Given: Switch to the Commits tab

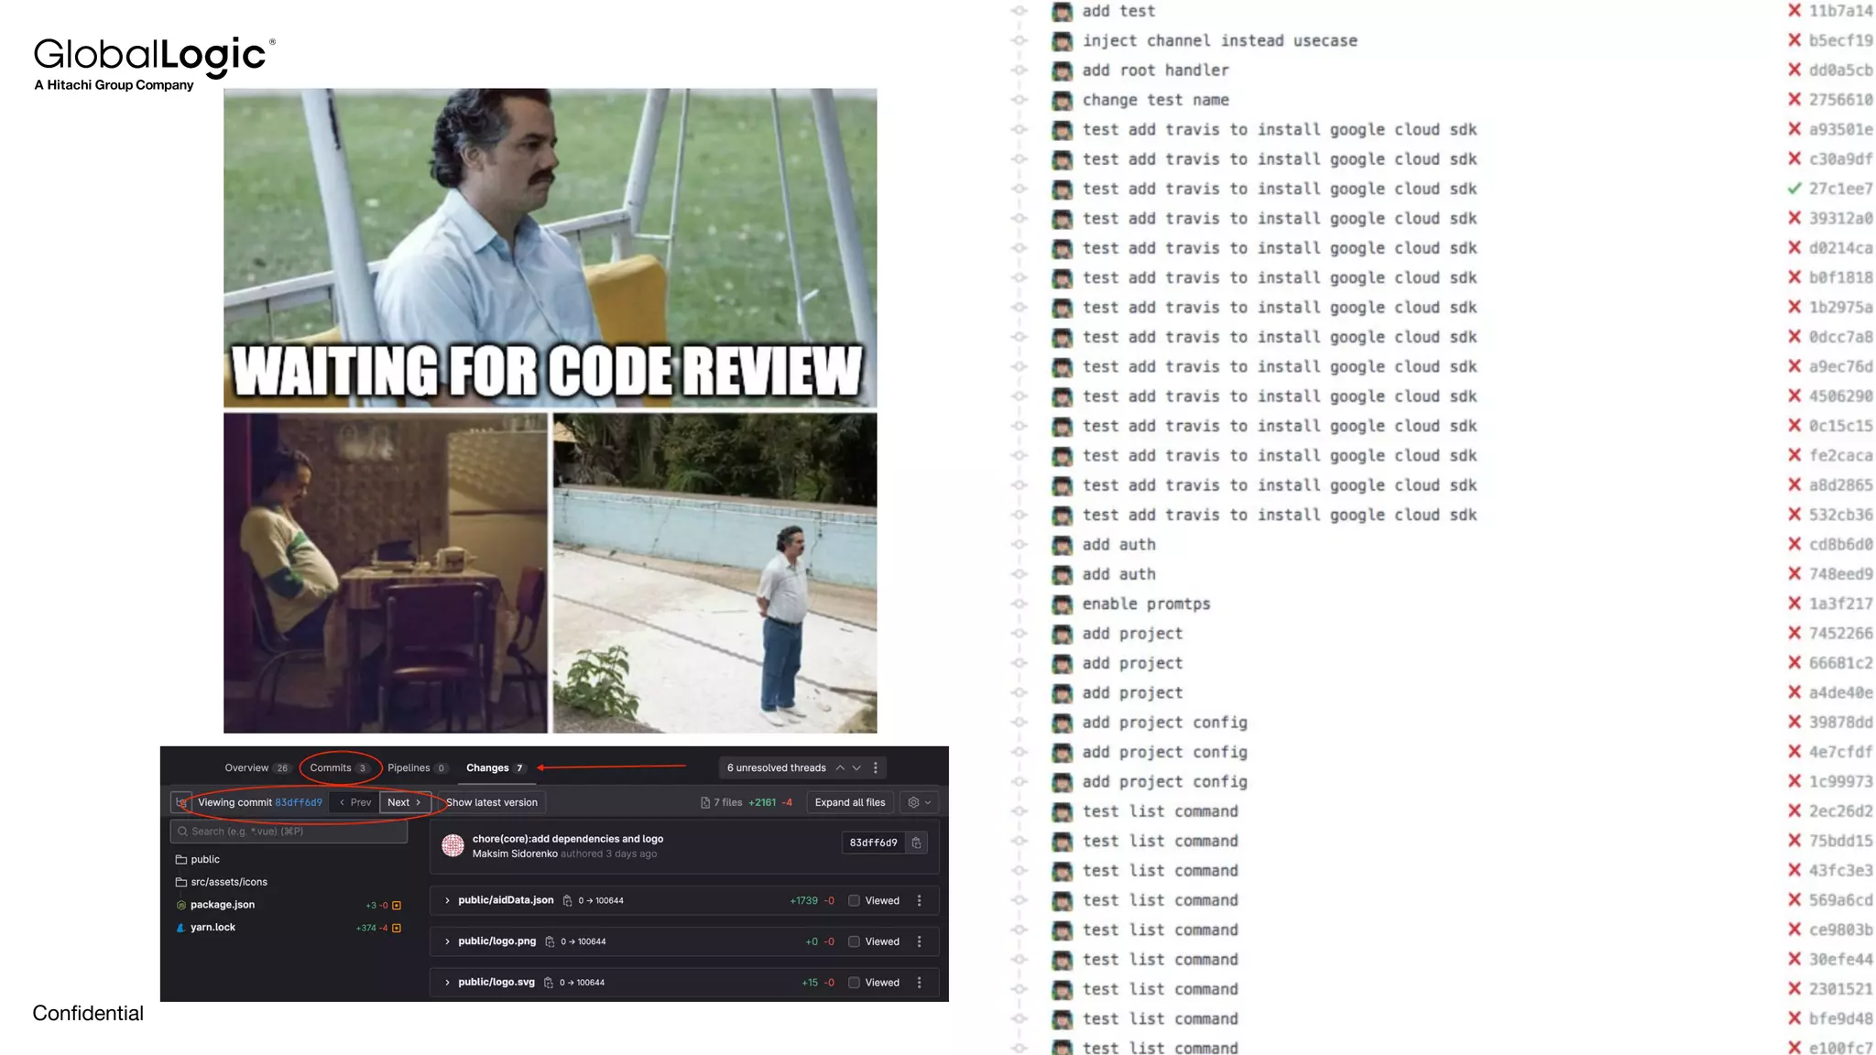Looking at the screenshot, I should click(x=331, y=767).
